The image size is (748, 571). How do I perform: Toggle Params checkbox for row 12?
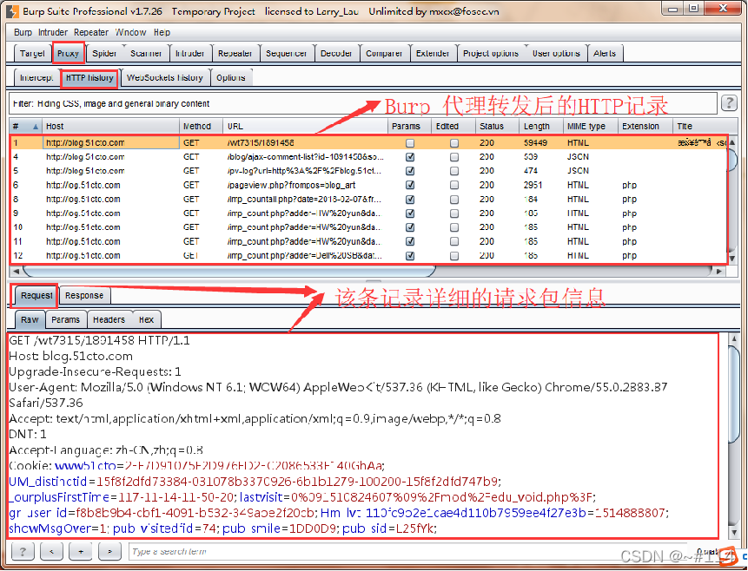[x=410, y=255]
